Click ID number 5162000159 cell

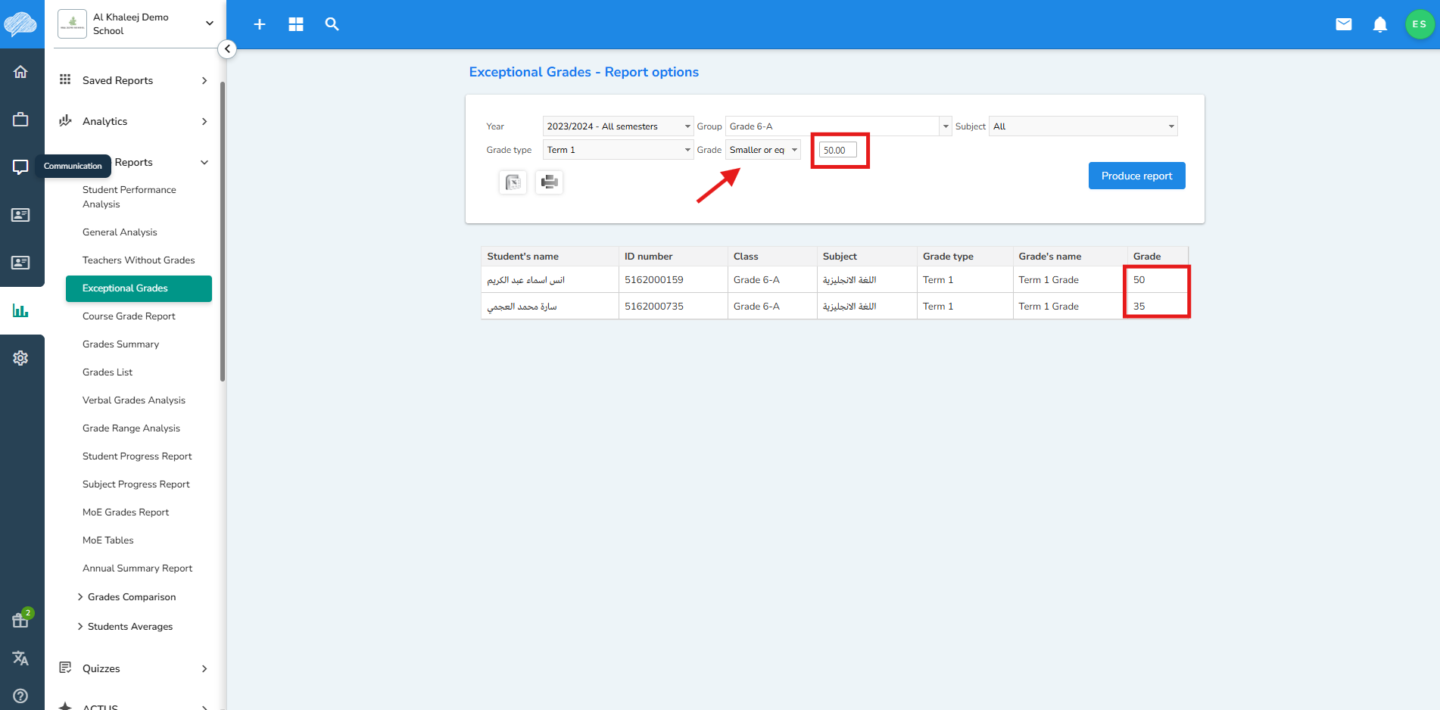[x=673, y=280]
